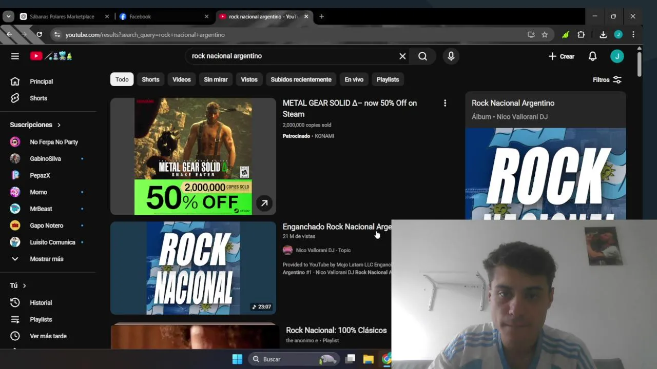
Task: Open the Metal Gear Solid ad options menu
Action: (x=445, y=103)
